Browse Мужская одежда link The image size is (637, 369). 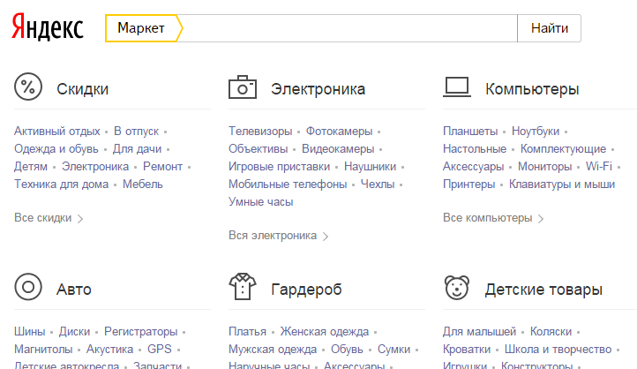click(273, 349)
